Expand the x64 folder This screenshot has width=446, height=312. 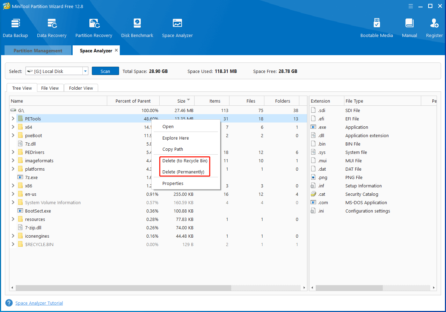[13, 127]
